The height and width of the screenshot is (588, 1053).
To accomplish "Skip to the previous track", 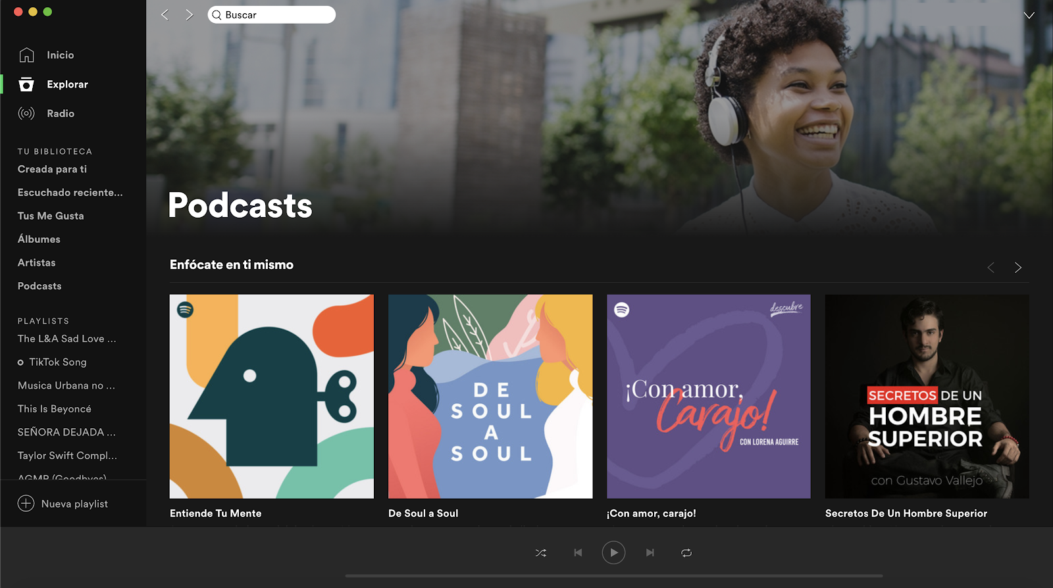I will (578, 552).
